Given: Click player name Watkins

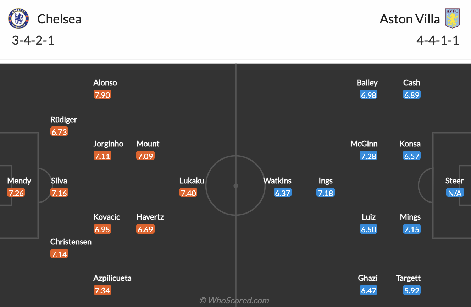Looking at the screenshot, I should coord(277,181).
